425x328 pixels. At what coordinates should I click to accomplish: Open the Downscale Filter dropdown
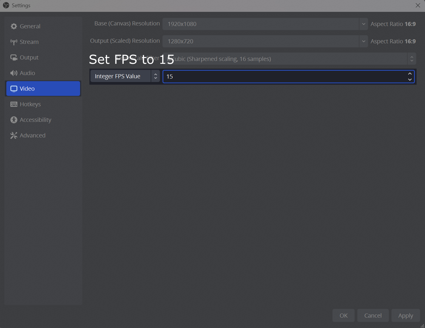point(412,59)
